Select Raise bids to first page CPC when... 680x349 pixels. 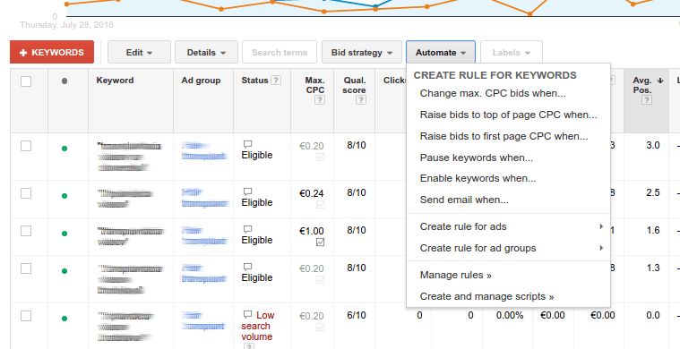(x=504, y=136)
